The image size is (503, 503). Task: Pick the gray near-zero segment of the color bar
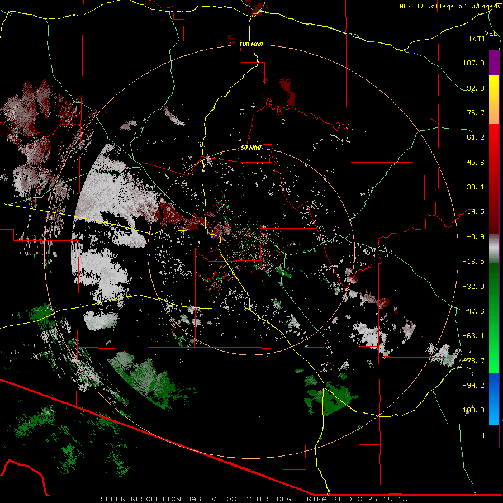tap(493, 249)
